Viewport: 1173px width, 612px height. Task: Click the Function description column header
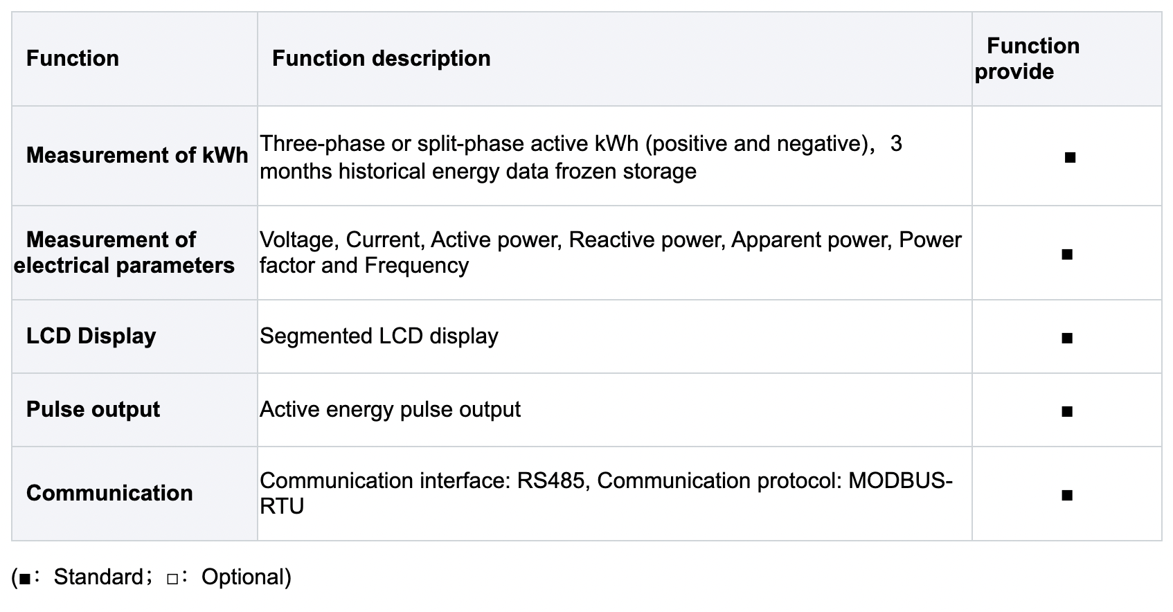pyautogui.click(x=381, y=58)
